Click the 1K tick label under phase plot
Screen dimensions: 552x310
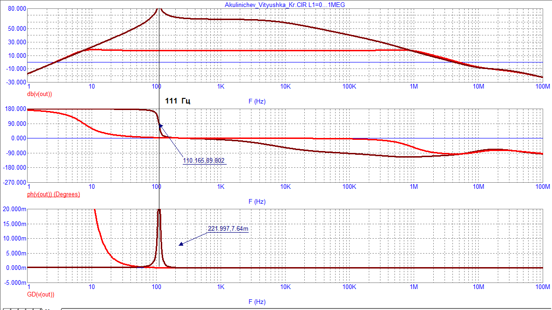tap(221, 187)
